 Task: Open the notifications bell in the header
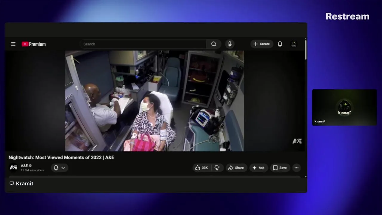tap(280, 44)
